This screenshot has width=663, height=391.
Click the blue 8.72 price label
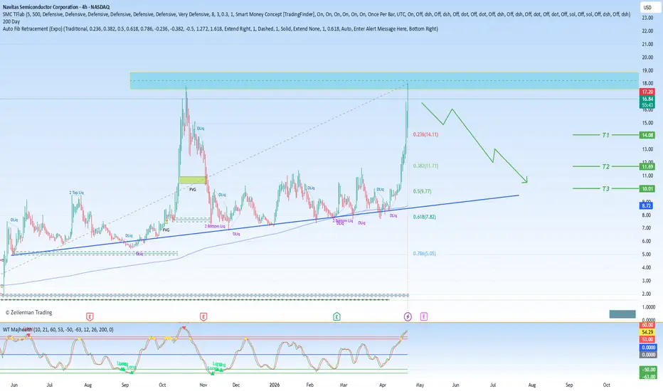point(647,206)
